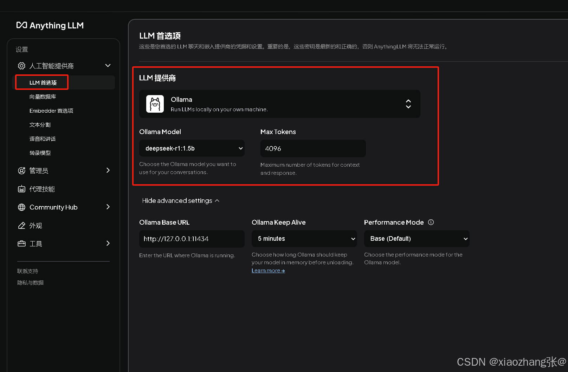The width and height of the screenshot is (568, 372).
Task: Click the Performance Mode info icon
Action: 431,222
